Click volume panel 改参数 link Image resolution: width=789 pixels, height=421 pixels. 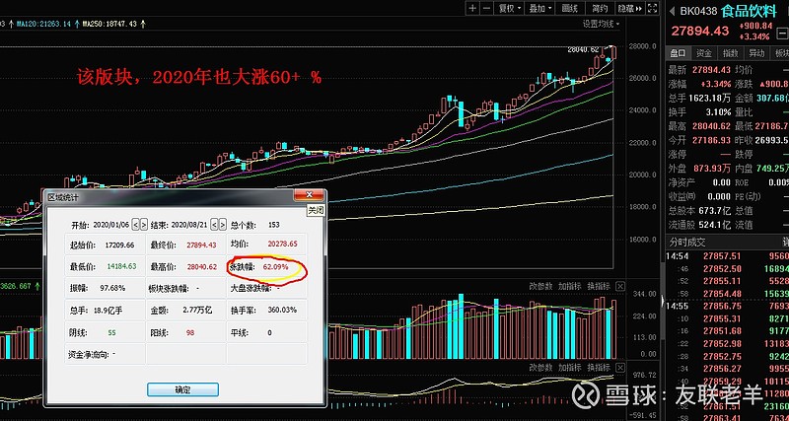point(540,286)
